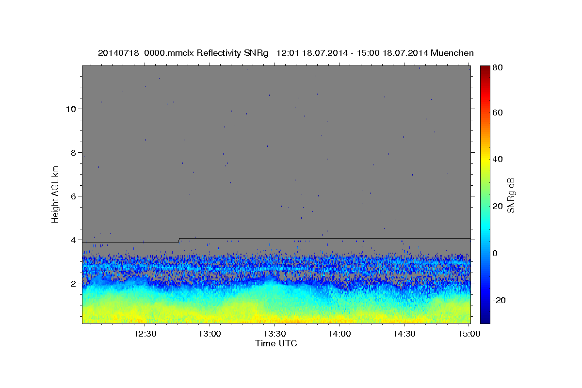Screen dimensions: 582x388
Task: Click the 'Time UTC' axis label
Action: coord(276,343)
